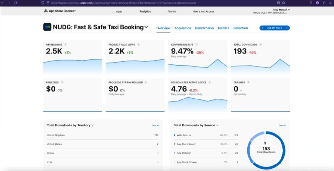Click the purple account avatar icon

pyautogui.click(x=317, y=3)
